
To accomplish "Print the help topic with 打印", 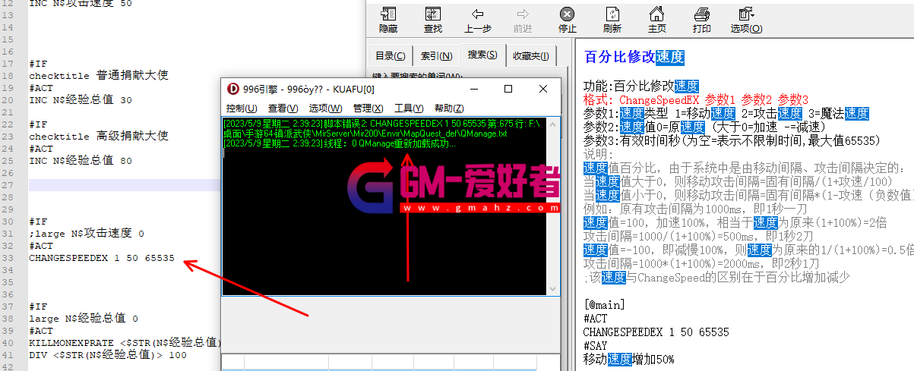I will 701,20.
